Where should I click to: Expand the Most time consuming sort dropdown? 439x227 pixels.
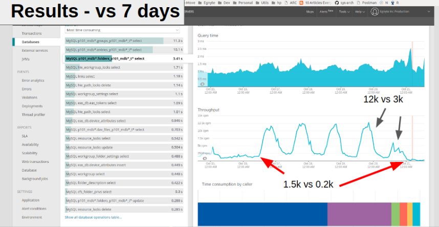tap(122, 30)
